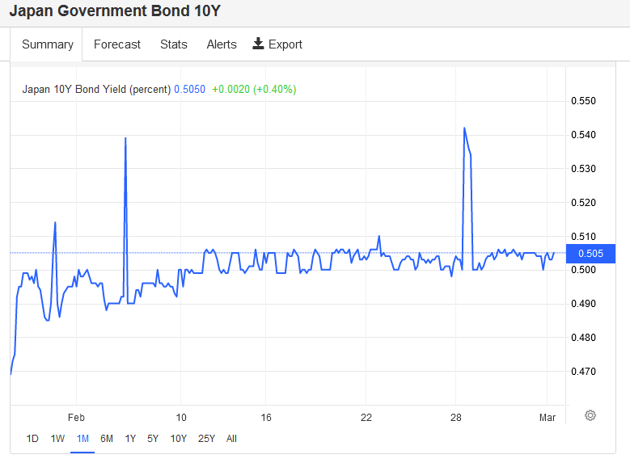The image size is (630, 463).
Task: Click the 0.490 y-axis label
Action: pos(583,304)
